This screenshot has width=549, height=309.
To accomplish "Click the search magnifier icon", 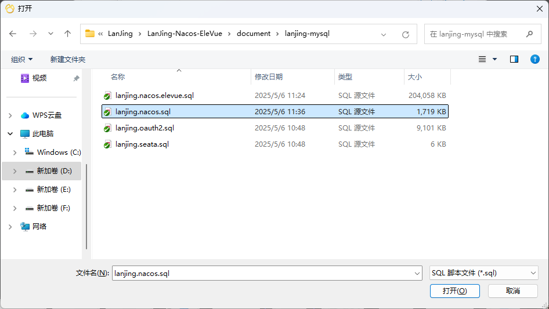I will tap(529, 34).
